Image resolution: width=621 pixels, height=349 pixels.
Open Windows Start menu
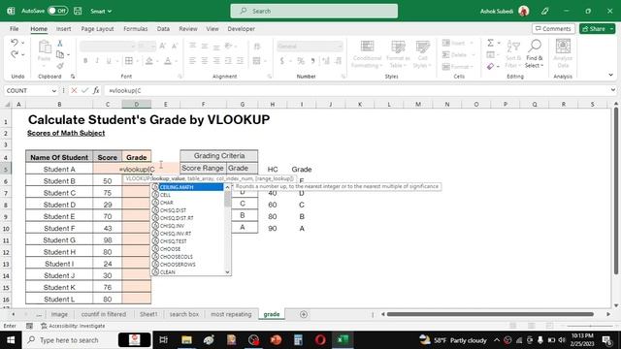pos(11,340)
